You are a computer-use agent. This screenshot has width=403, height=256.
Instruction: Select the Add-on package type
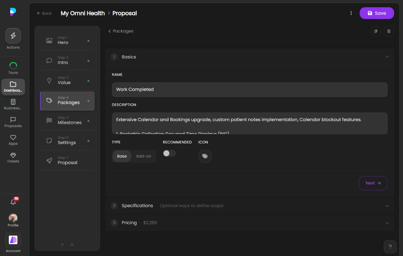143,156
